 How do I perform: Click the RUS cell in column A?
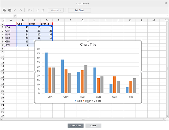coord(11,34)
